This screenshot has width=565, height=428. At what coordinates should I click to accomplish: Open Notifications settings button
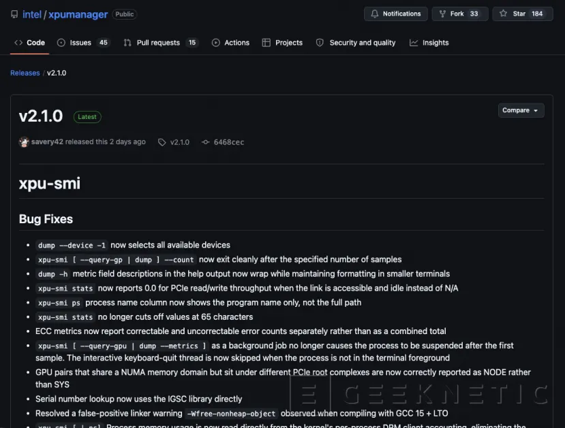(x=396, y=14)
